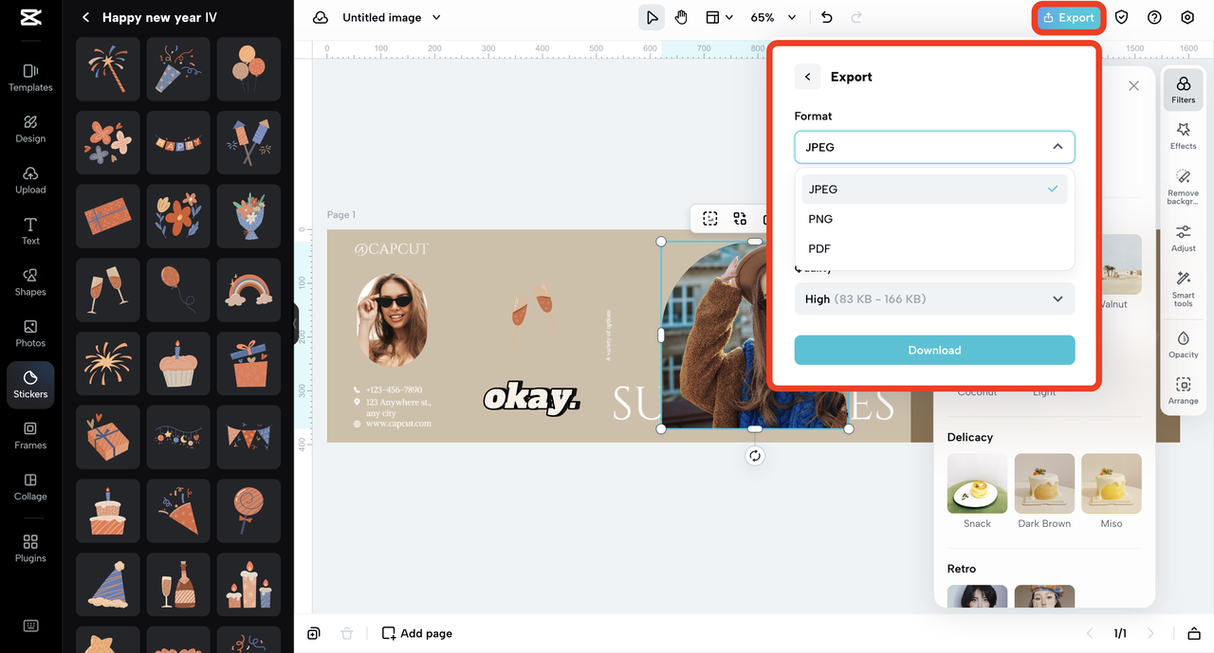The height and width of the screenshot is (653, 1214).
Task: Open the Arrange tool
Action: [1183, 390]
